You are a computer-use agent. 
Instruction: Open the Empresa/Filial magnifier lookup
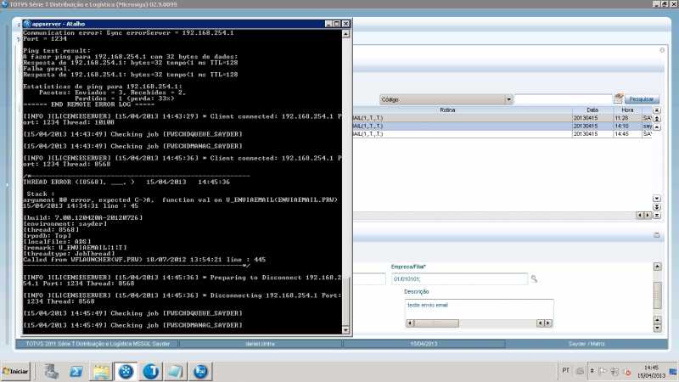[x=534, y=279]
